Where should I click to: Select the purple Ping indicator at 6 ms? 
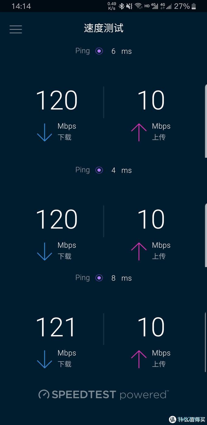click(99, 51)
